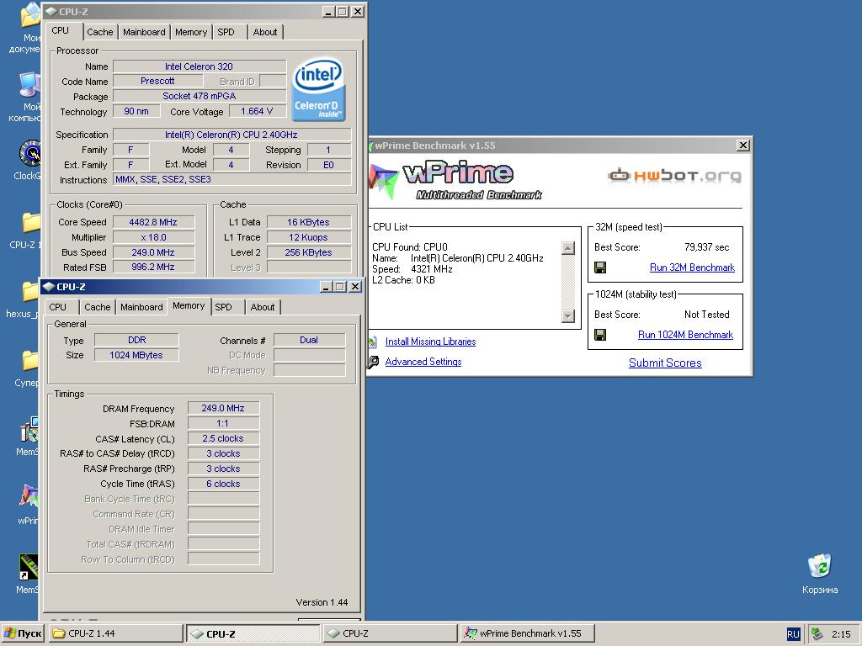
Task: Click the Bus Speed value 249.0 MHz field
Action: coord(153,252)
